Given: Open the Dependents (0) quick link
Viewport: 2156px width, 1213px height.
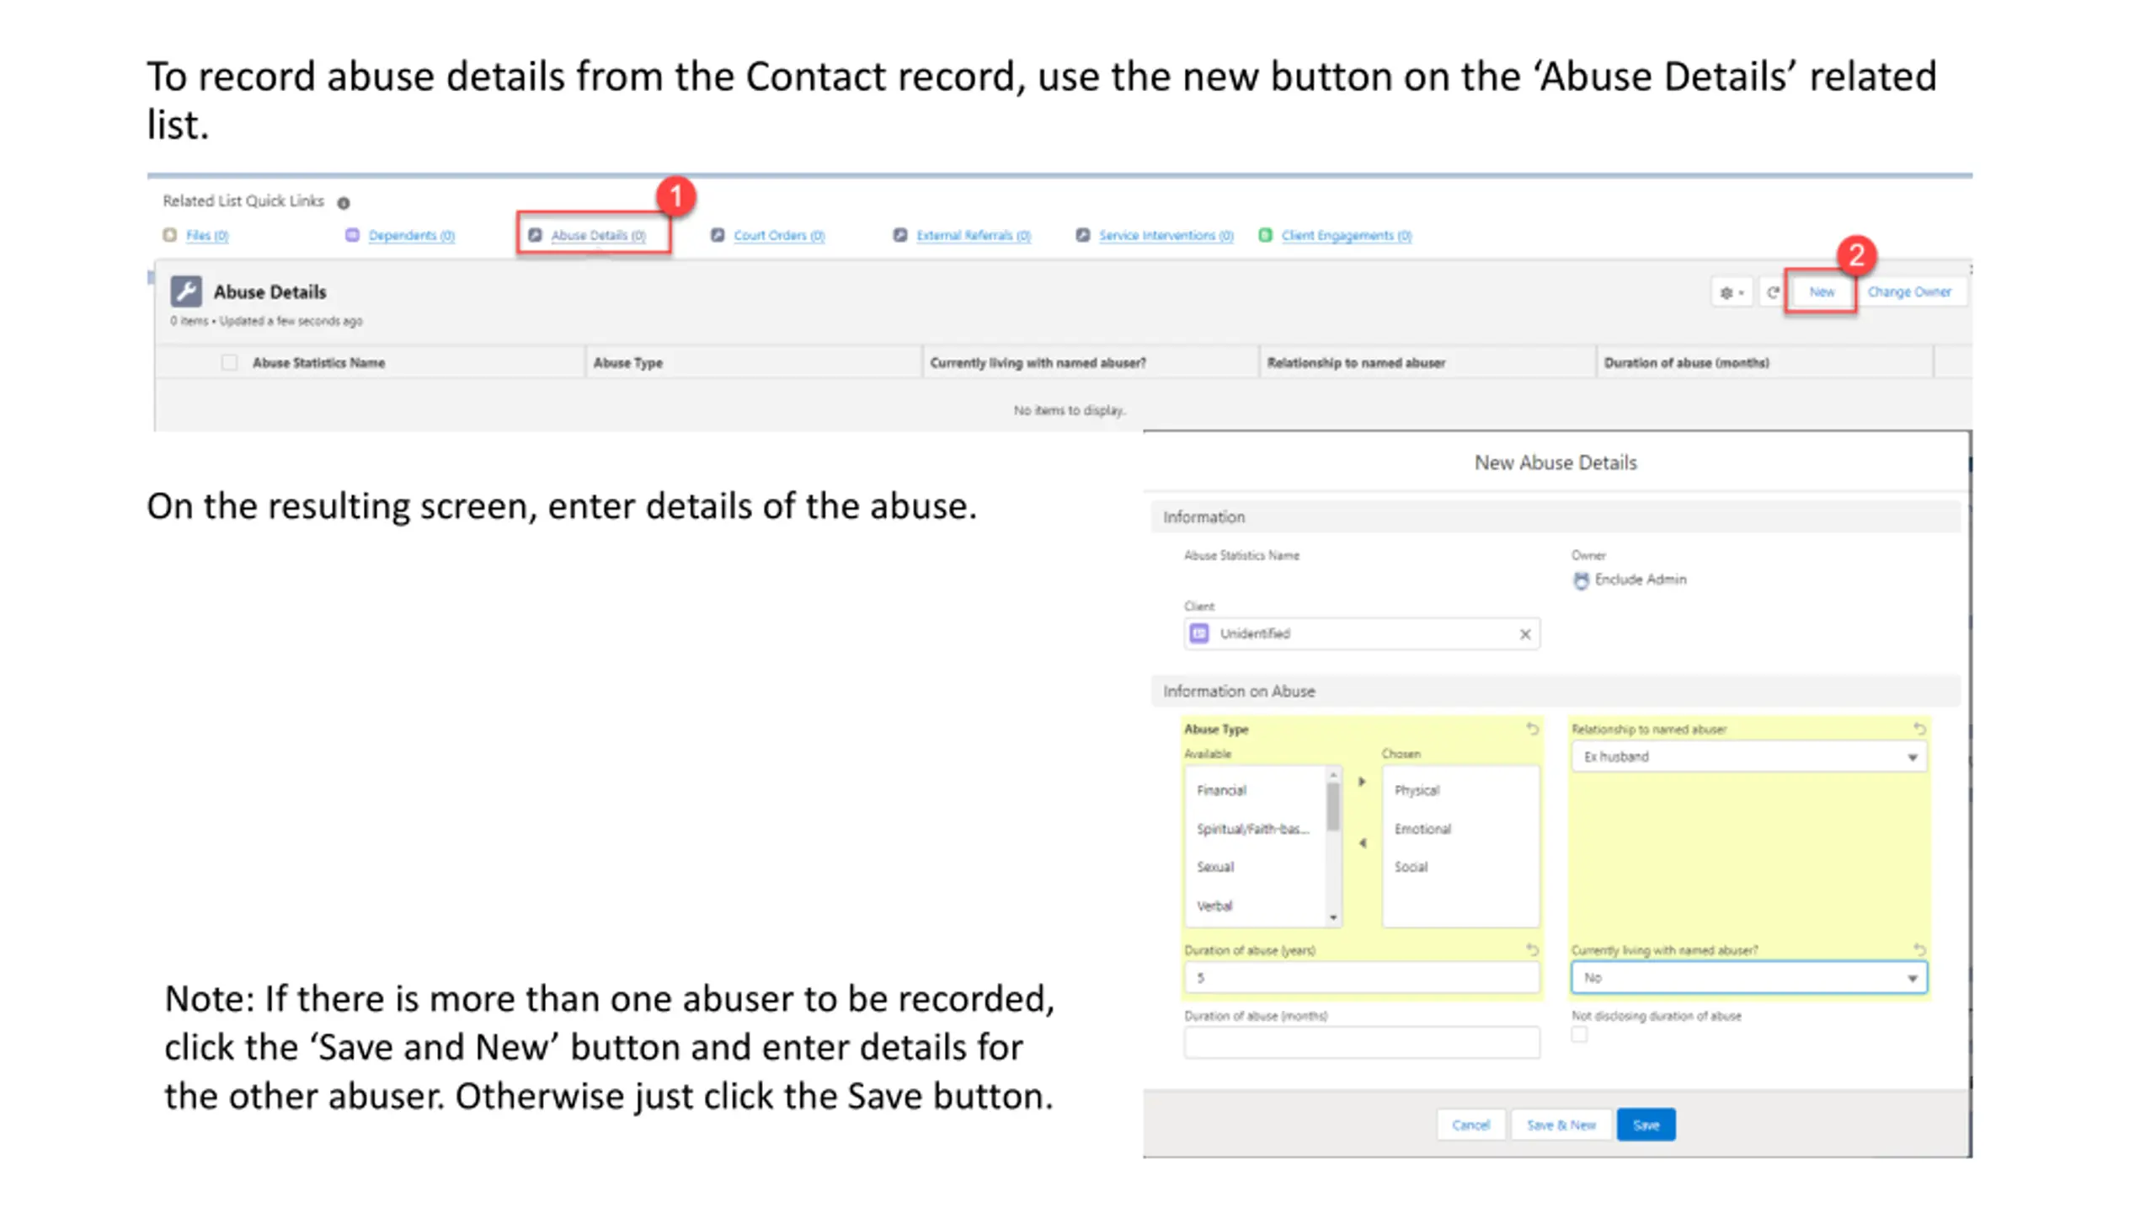Looking at the screenshot, I should pos(411,235).
